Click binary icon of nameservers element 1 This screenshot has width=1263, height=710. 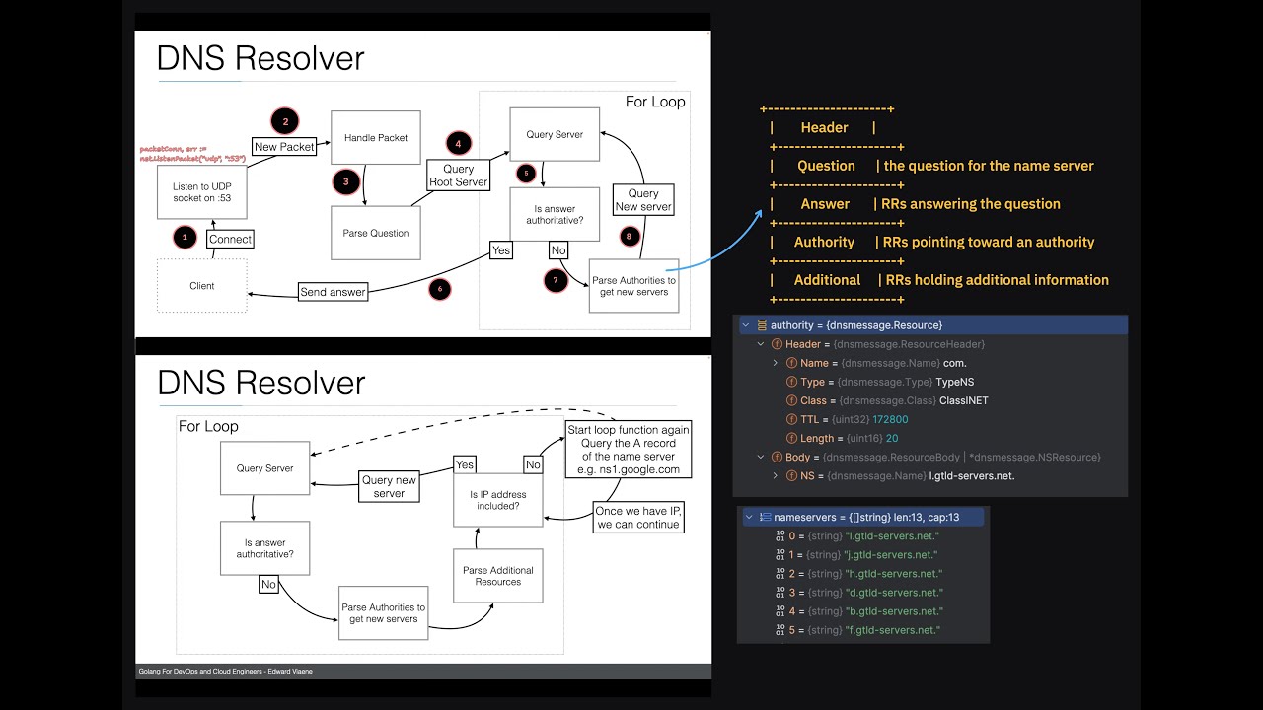click(x=780, y=555)
